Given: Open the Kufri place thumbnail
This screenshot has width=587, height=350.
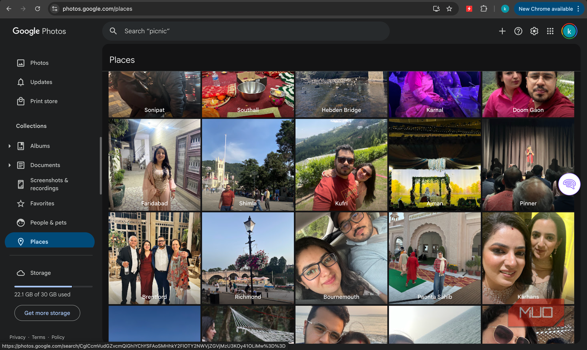Looking at the screenshot, I should point(341,165).
